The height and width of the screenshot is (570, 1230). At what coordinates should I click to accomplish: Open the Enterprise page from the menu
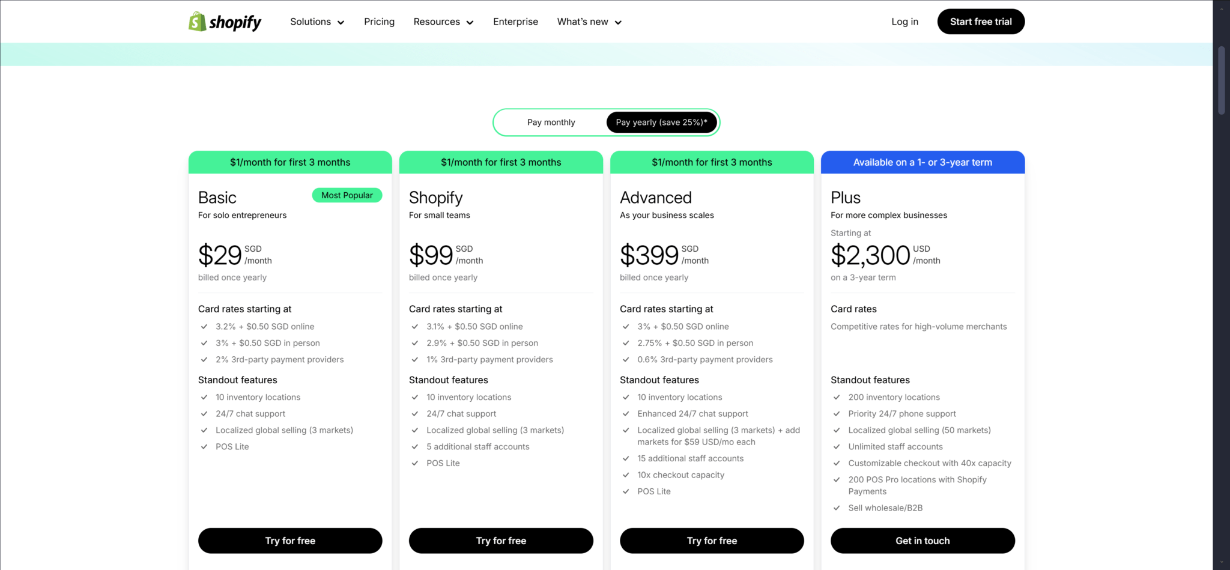(515, 22)
